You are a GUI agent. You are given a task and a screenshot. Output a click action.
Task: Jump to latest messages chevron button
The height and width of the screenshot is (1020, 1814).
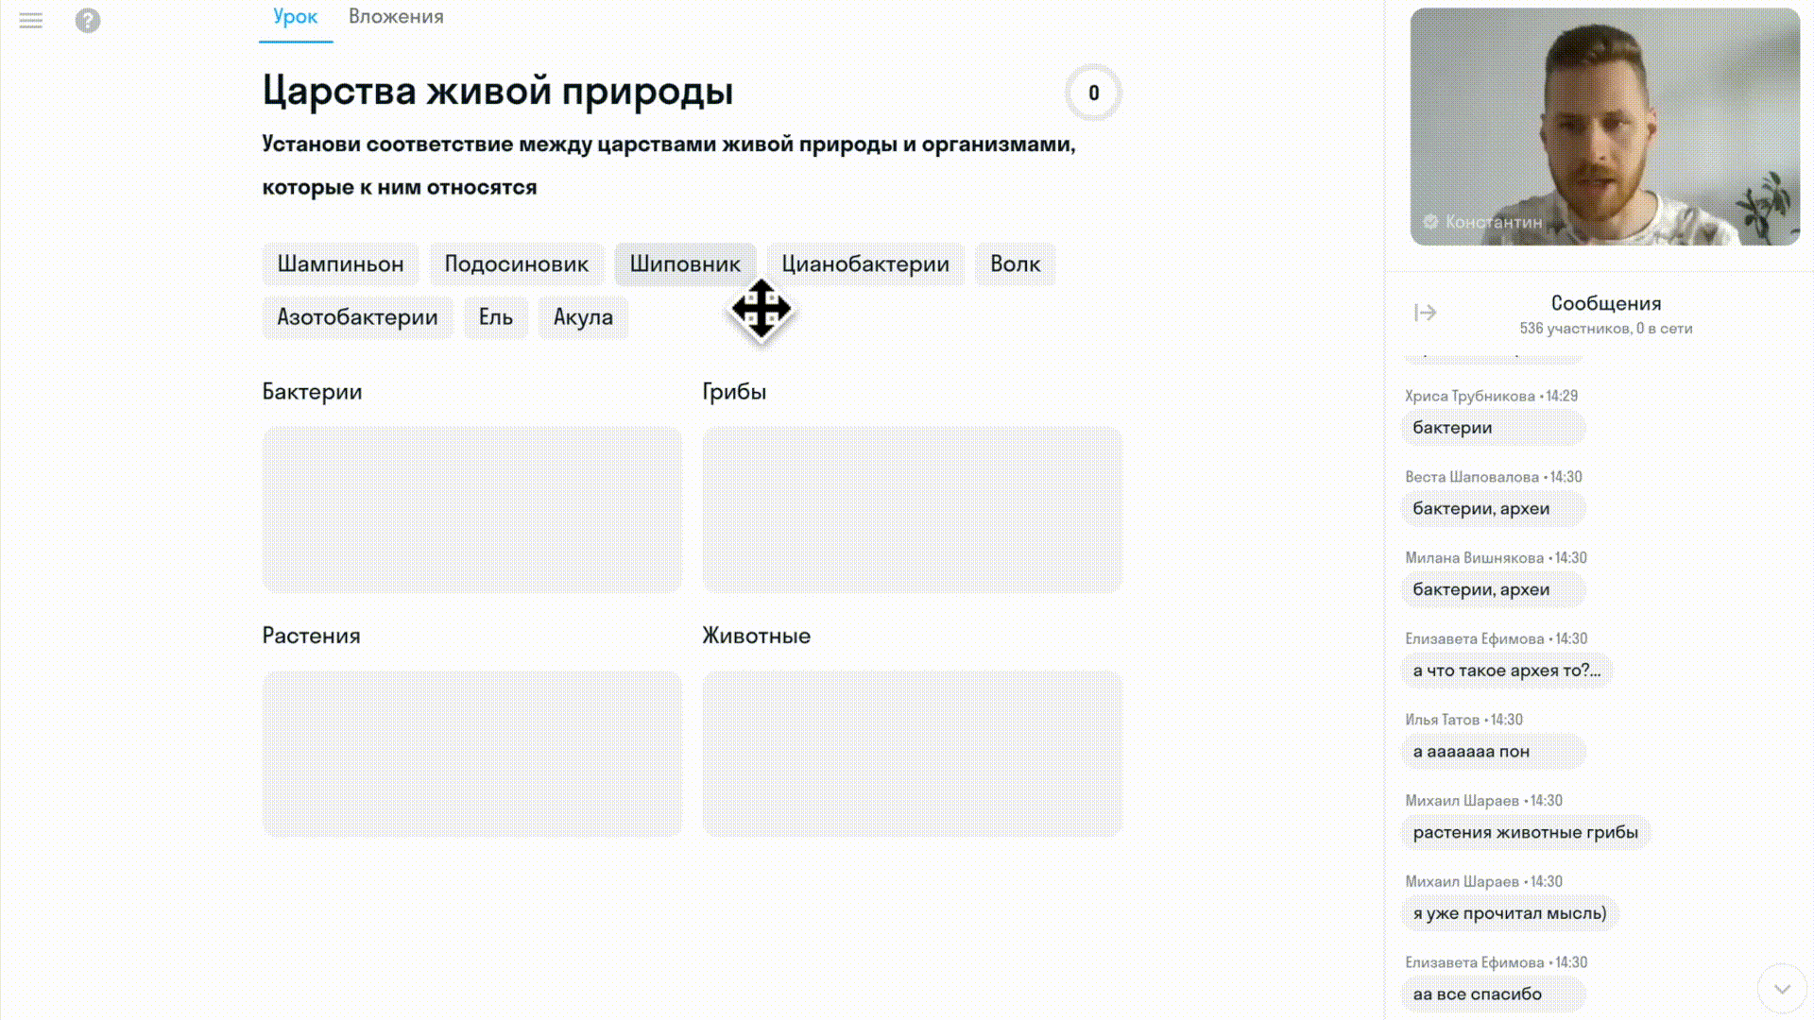(1782, 989)
